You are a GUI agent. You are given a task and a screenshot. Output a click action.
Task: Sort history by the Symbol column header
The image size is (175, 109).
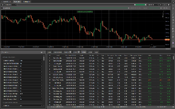point(82,55)
